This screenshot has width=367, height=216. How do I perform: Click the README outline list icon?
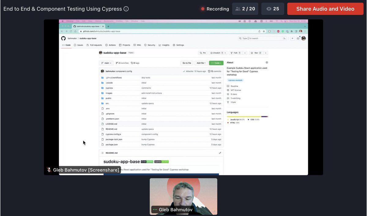click(102, 153)
